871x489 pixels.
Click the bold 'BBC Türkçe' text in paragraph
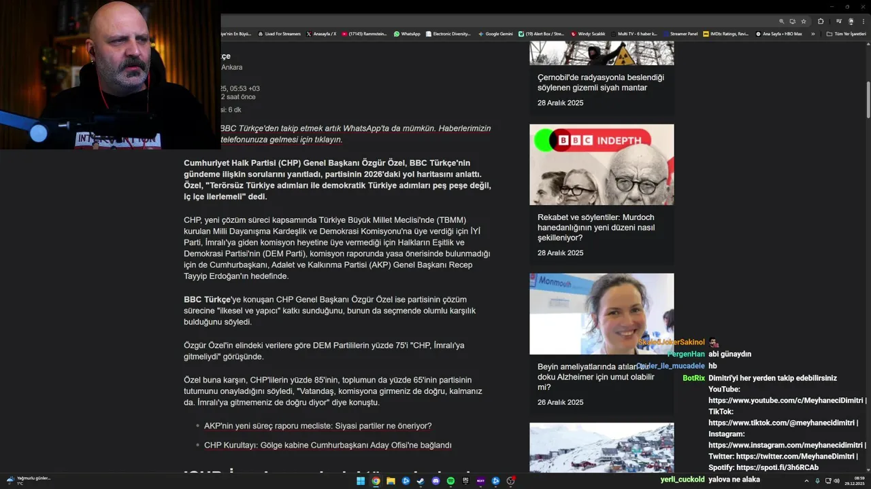point(207,300)
